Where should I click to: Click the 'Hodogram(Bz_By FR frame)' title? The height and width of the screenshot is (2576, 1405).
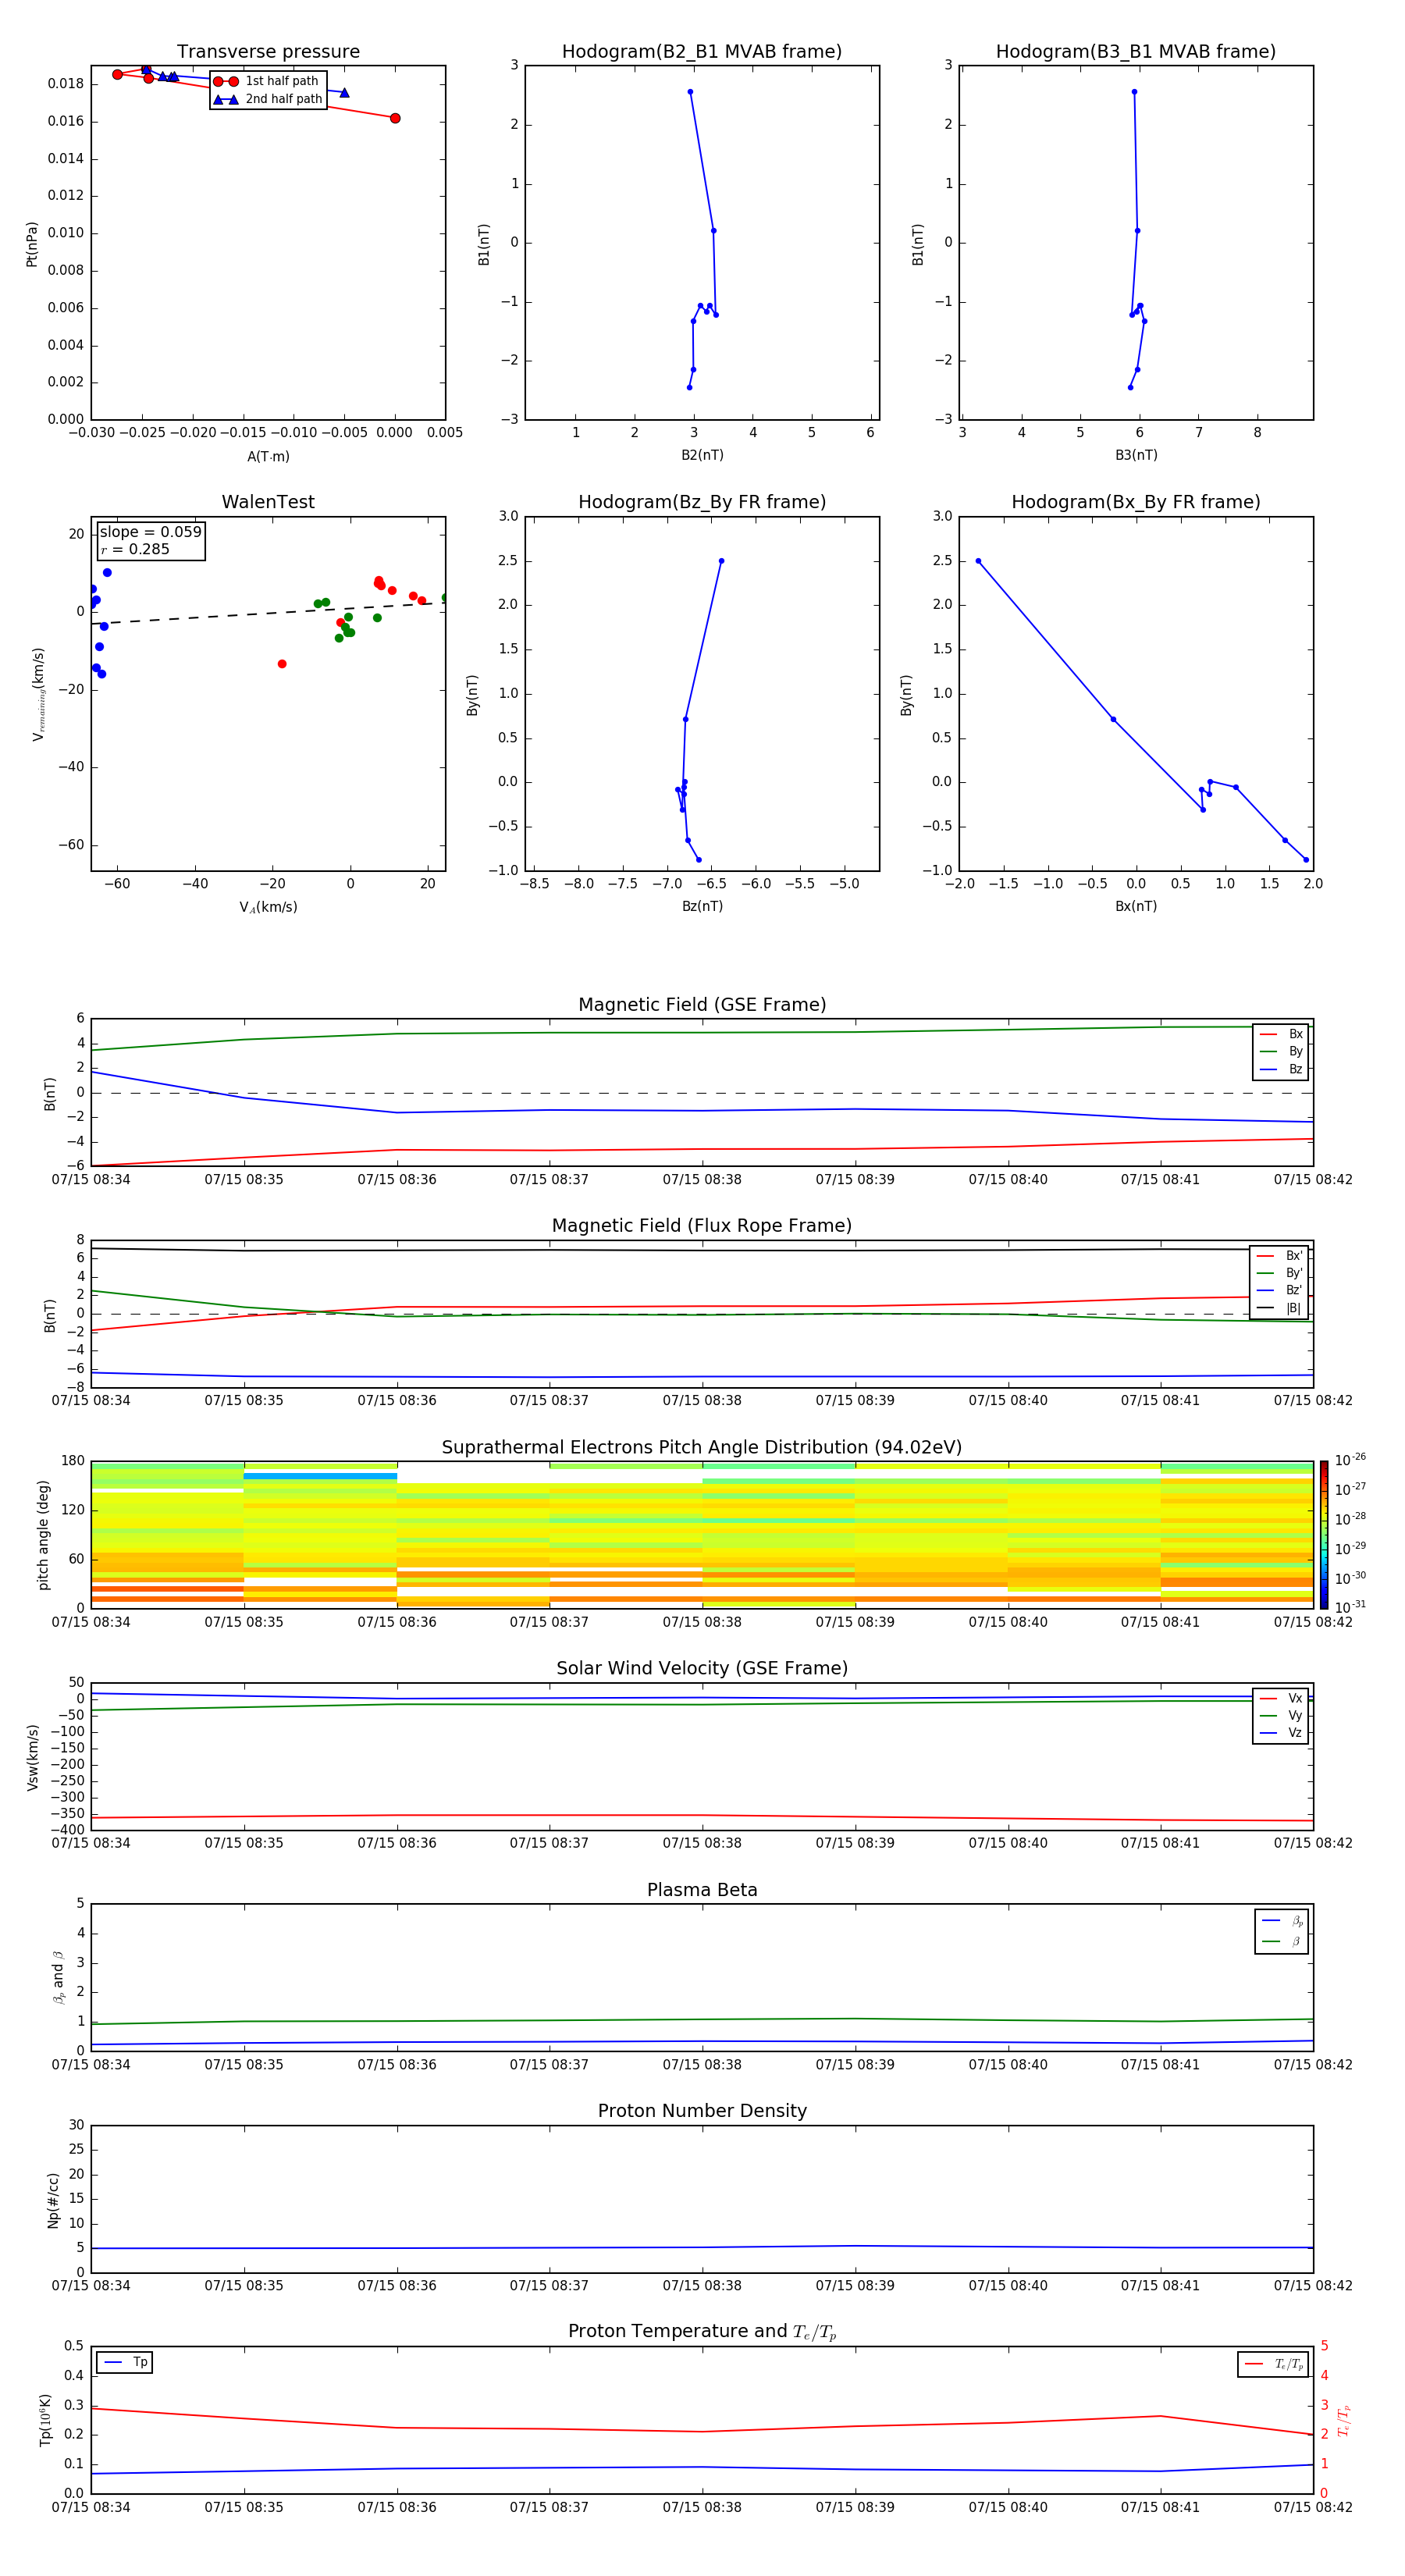tap(702, 502)
